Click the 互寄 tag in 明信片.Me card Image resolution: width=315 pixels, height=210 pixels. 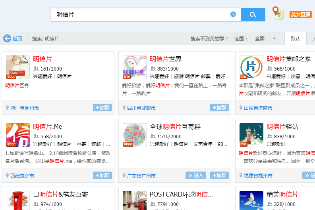pos(81,144)
